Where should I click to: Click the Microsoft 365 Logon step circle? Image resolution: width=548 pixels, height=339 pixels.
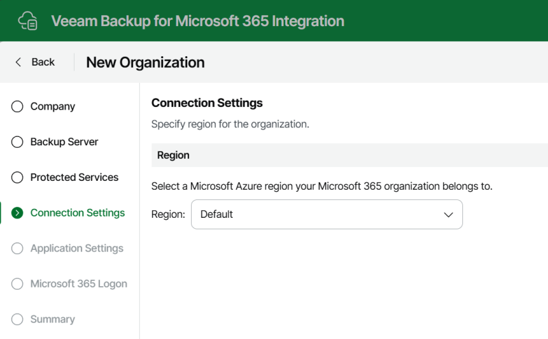click(x=18, y=284)
